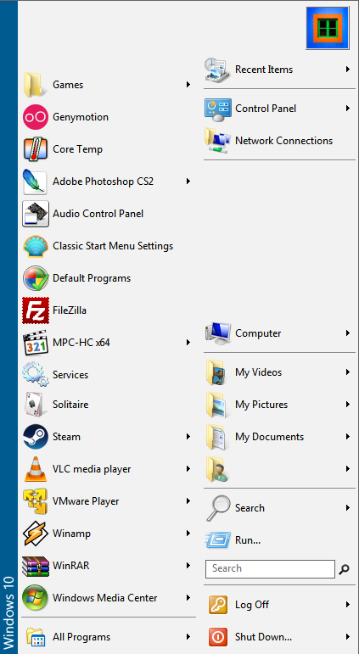The height and width of the screenshot is (654, 359).
Task: Click the MPC-HC x64 clapperboard icon
Action: 36,343
